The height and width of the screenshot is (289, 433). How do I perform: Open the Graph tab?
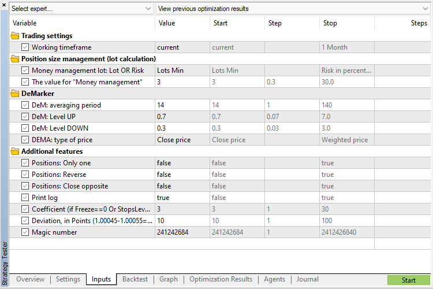point(169,279)
